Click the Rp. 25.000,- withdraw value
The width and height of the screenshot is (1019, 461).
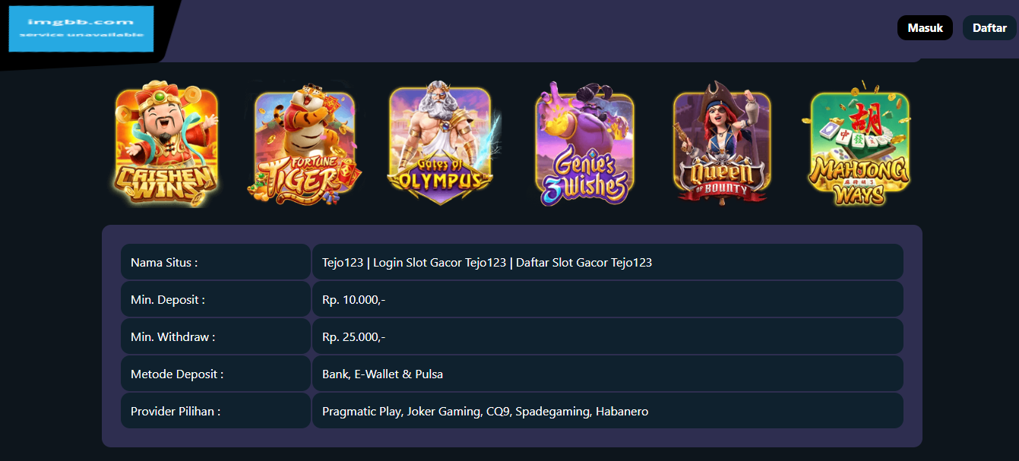(x=353, y=337)
